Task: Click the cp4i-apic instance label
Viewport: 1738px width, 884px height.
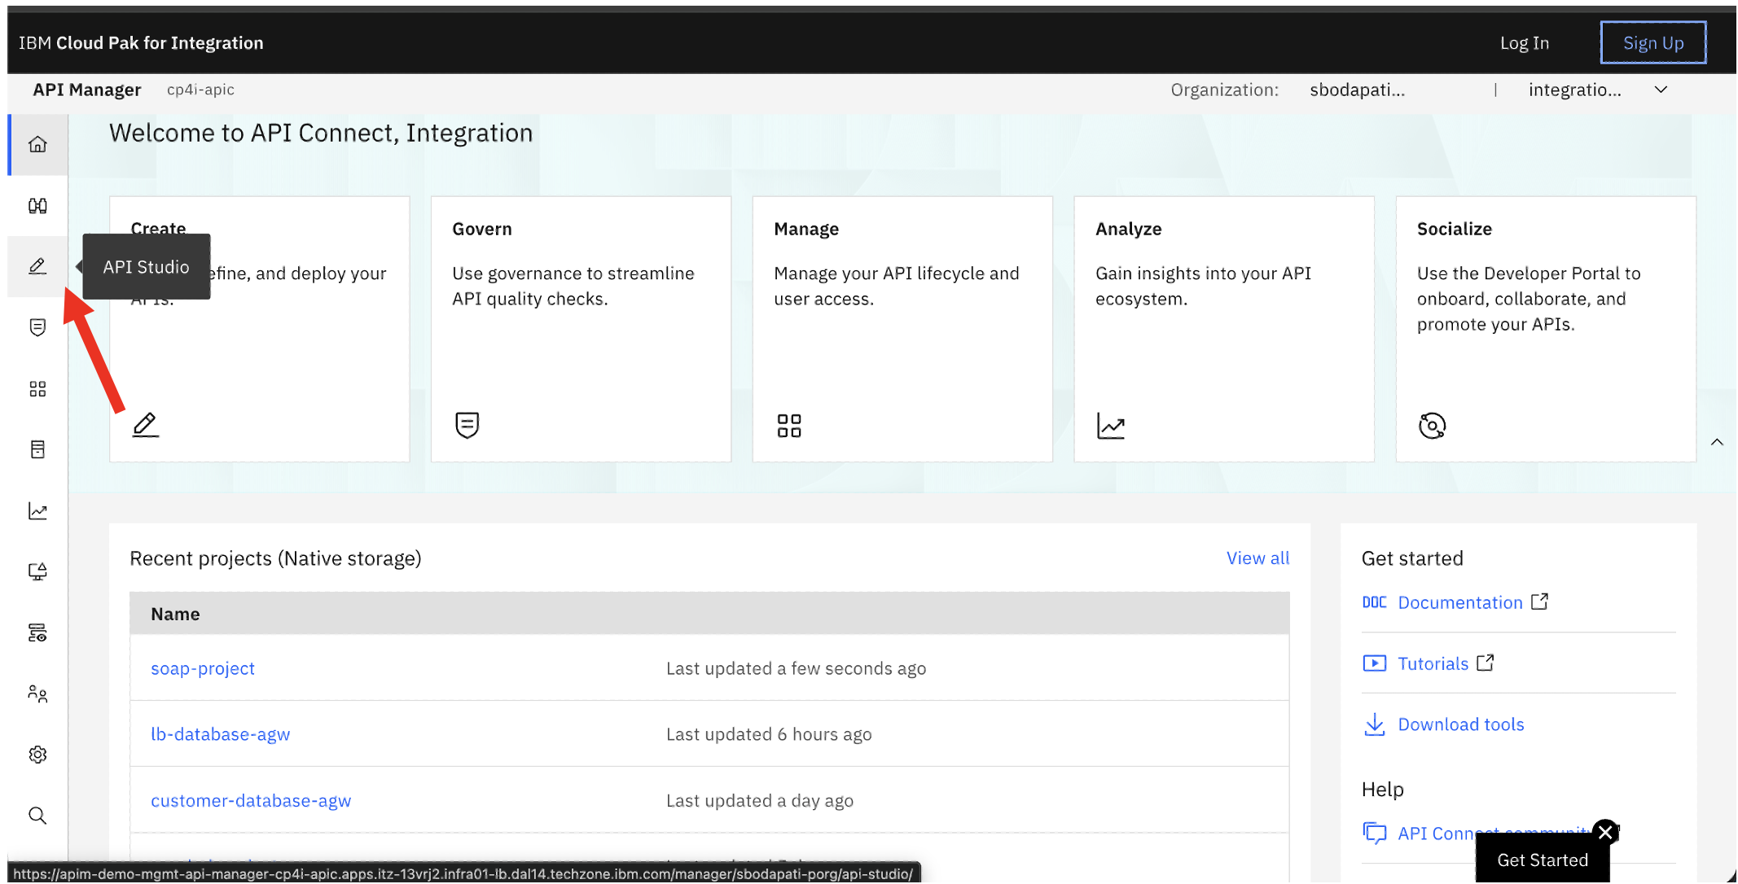Action: (200, 90)
